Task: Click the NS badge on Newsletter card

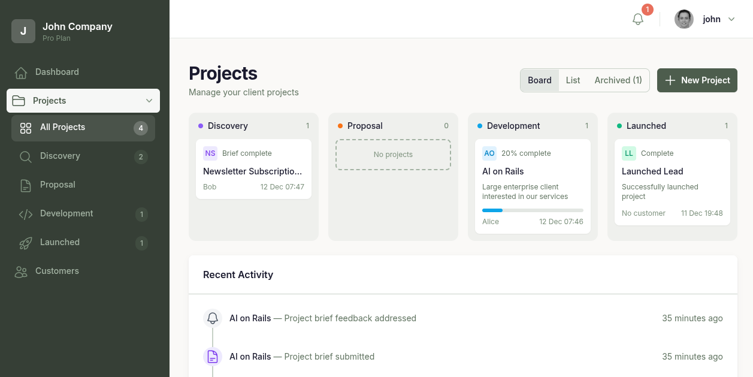Action: coord(210,153)
